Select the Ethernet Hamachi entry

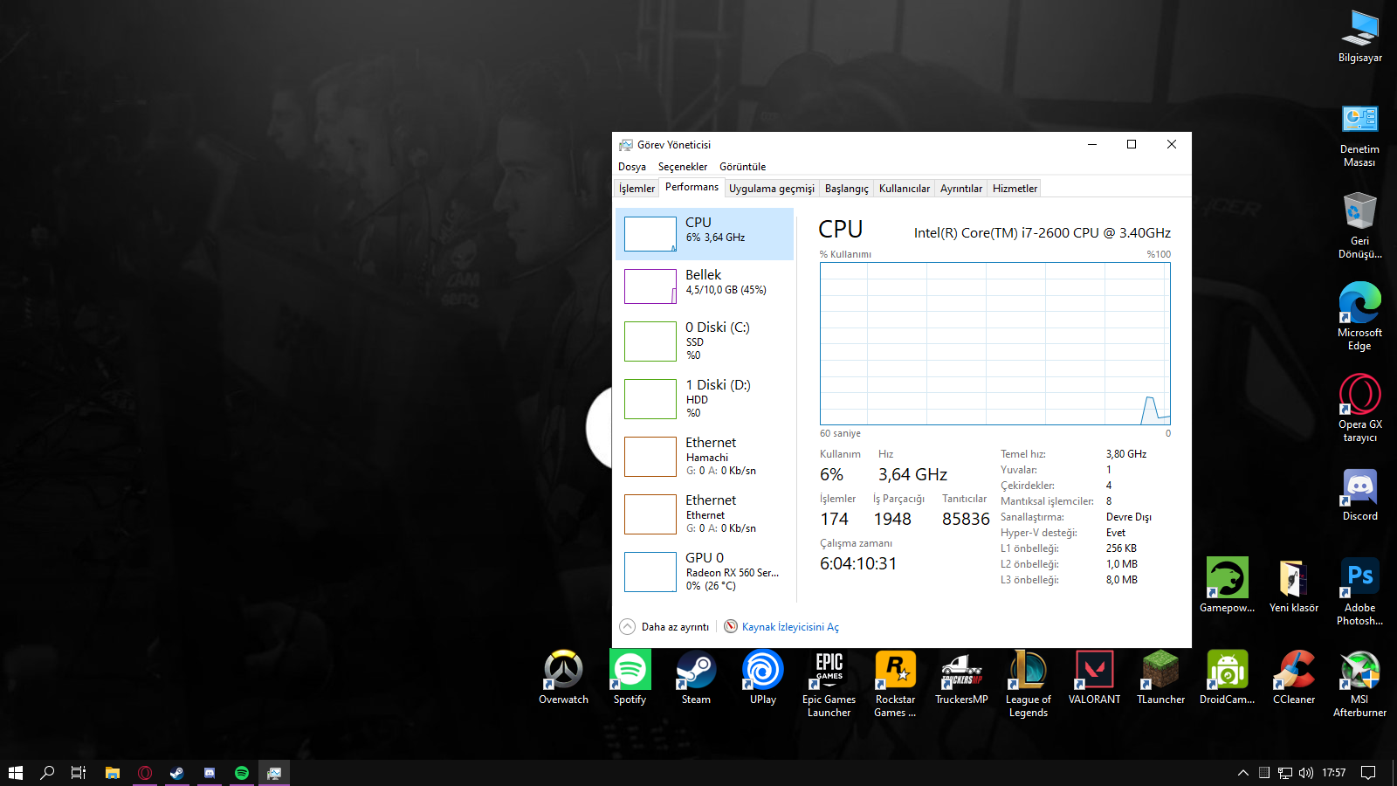[705, 457]
